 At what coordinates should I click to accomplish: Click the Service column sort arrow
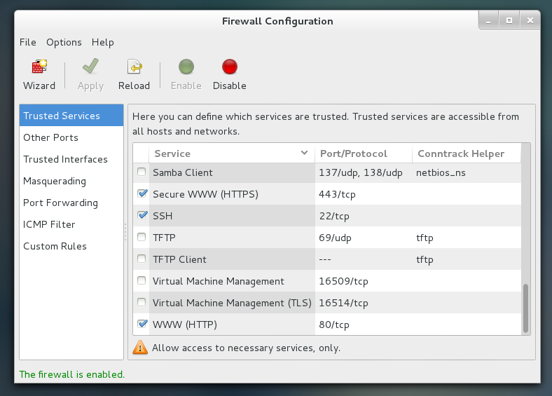[x=304, y=153]
